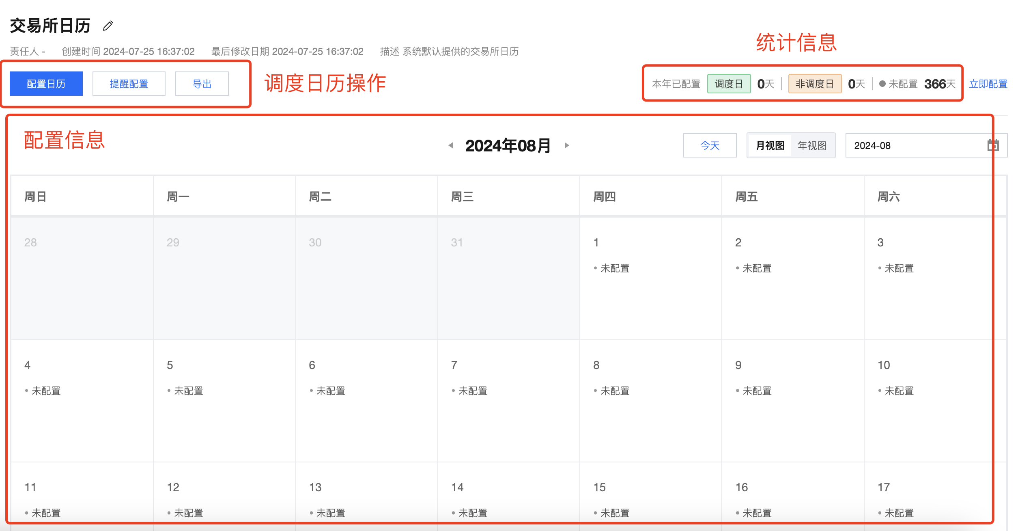
Task: Click the green 调度日 tag
Action: click(729, 84)
